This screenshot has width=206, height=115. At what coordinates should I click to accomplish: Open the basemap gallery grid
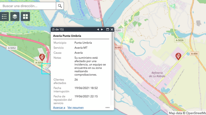coord(25,17)
